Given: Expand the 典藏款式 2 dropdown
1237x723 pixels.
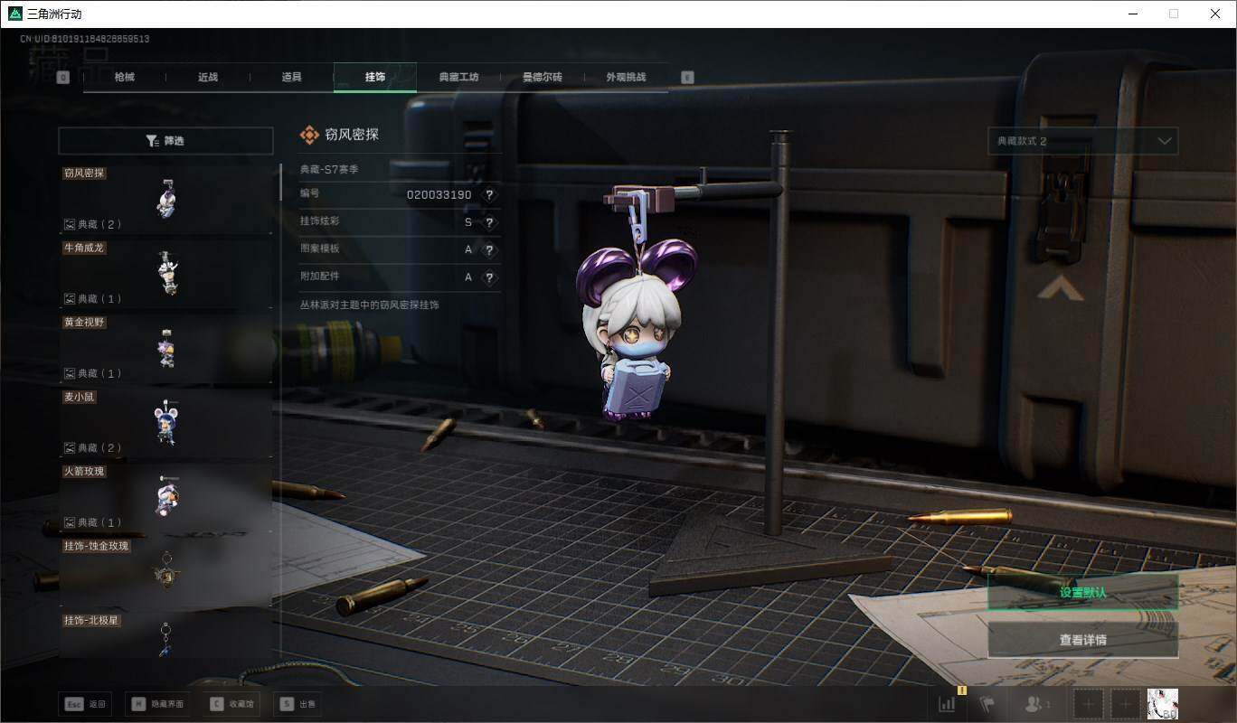Looking at the screenshot, I should coord(1082,141).
